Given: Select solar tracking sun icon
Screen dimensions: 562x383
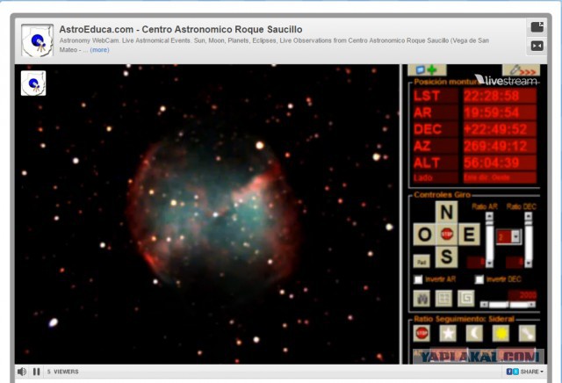Looking at the screenshot, I should pos(501,333).
